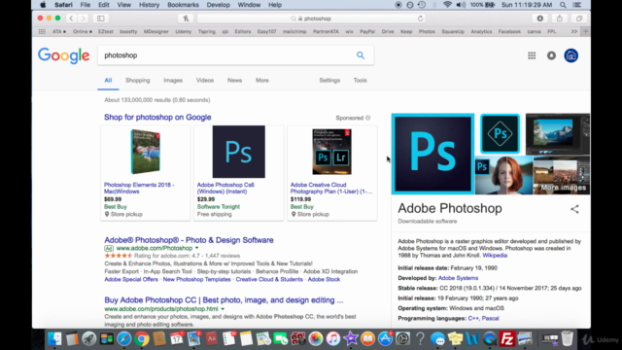622x350 pixels.
Task: Open System Preferences from the dock
Action: point(402,338)
